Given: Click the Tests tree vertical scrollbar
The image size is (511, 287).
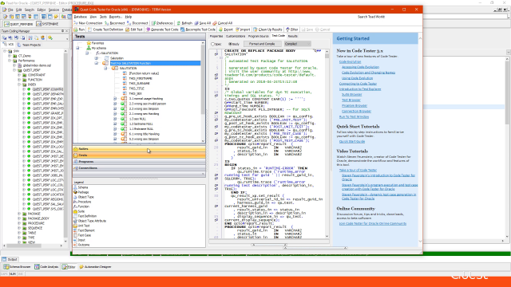Looking at the screenshot, I should coord(203,92).
